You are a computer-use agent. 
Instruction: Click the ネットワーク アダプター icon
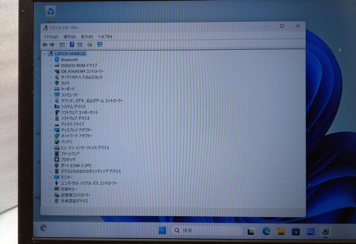click(x=57, y=136)
